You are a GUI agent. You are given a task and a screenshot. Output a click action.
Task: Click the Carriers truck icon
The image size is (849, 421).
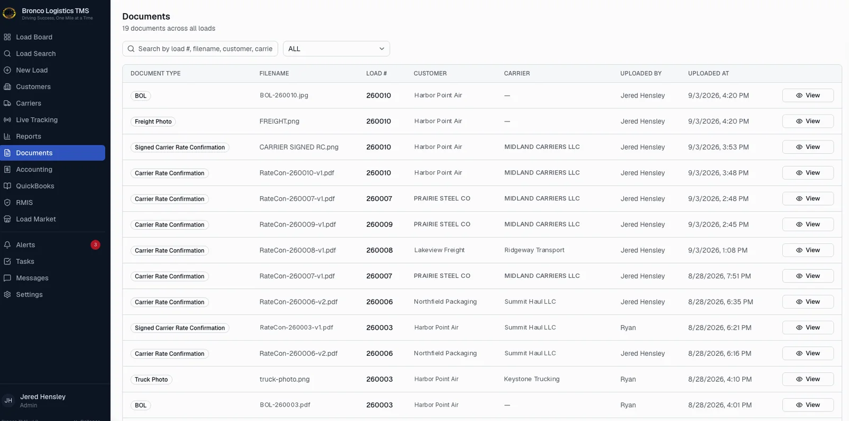click(7, 103)
